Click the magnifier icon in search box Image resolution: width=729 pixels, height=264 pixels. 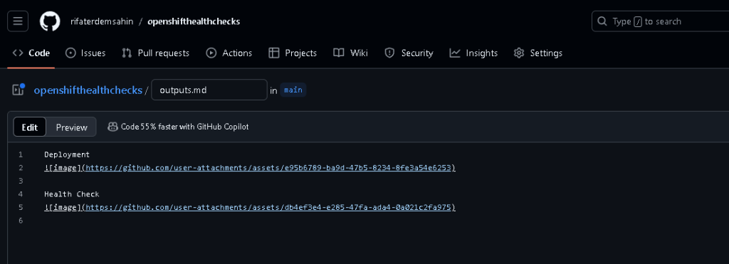point(602,21)
